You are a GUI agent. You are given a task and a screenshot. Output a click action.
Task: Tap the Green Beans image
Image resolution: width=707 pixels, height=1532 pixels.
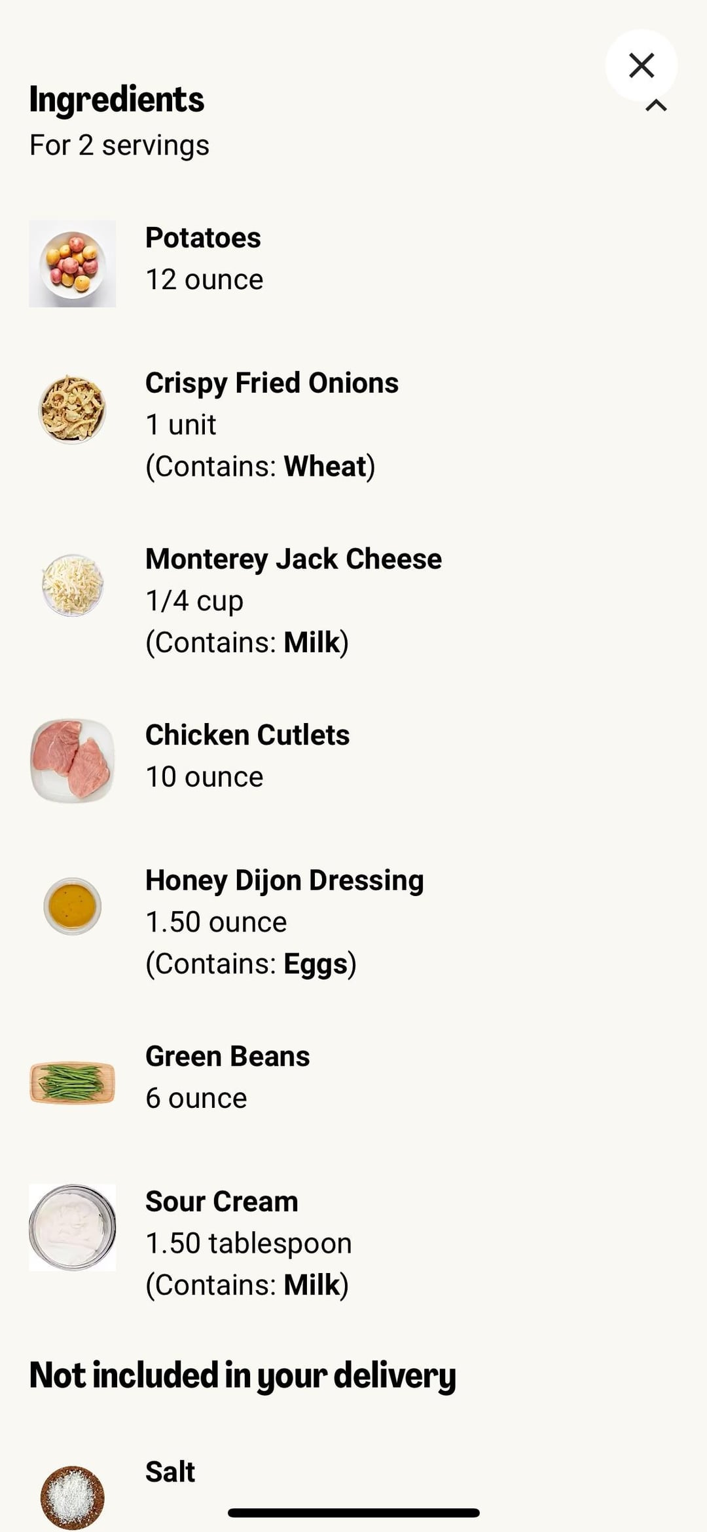72,1082
